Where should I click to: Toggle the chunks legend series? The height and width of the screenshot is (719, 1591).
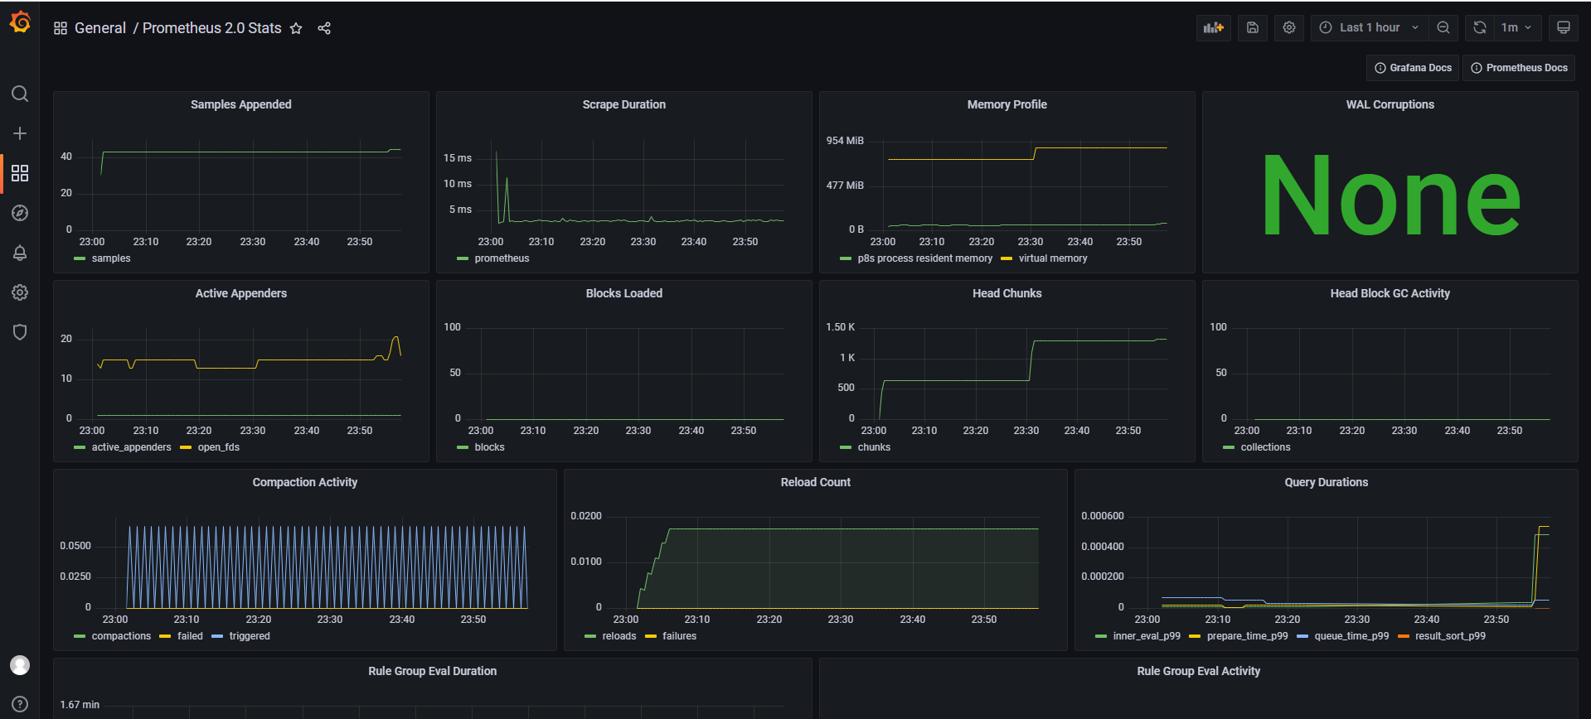pos(874,447)
